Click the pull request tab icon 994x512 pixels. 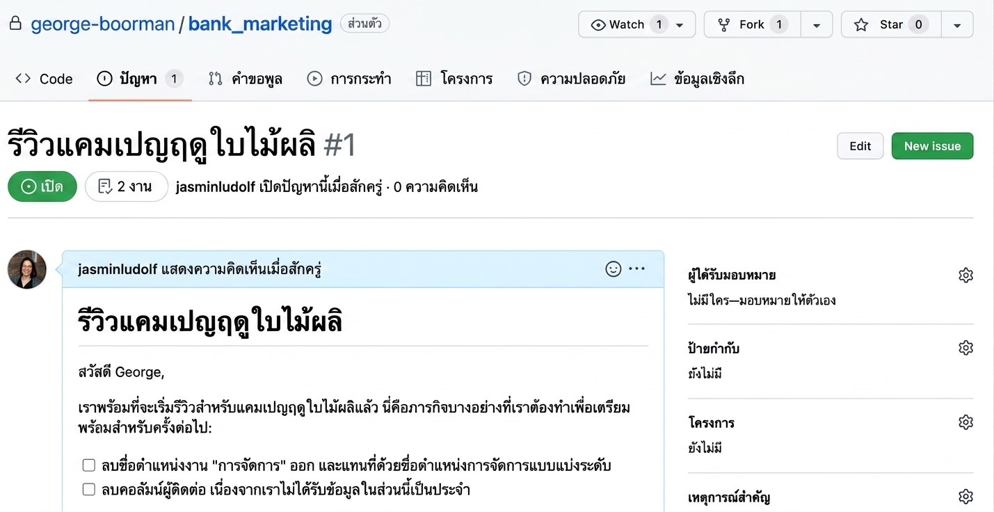(215, 79)
